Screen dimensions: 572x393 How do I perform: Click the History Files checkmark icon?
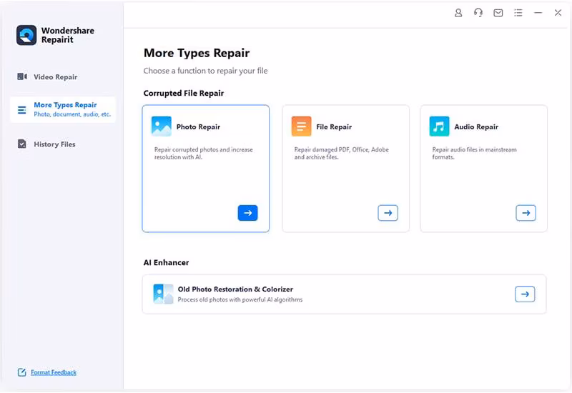coord(22,144)
